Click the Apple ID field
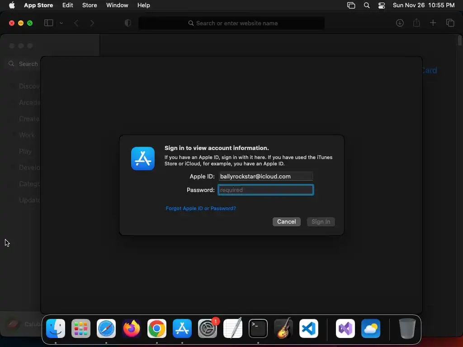 pos(265,177)
